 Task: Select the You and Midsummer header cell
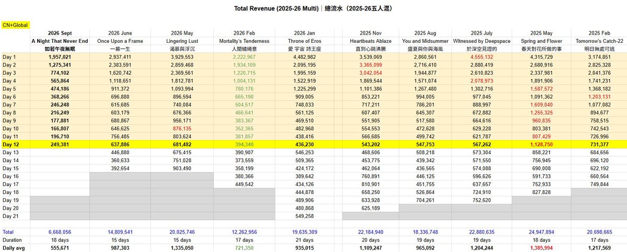[425, 41]
